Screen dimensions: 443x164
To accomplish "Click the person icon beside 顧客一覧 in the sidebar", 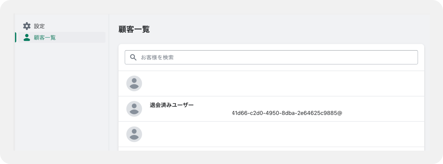I will click(27, 37).
